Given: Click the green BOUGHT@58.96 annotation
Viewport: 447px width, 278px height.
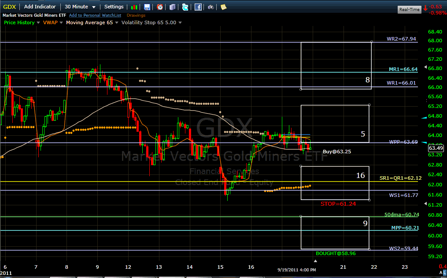Looking at the screenshot, I should pos(336,253).
